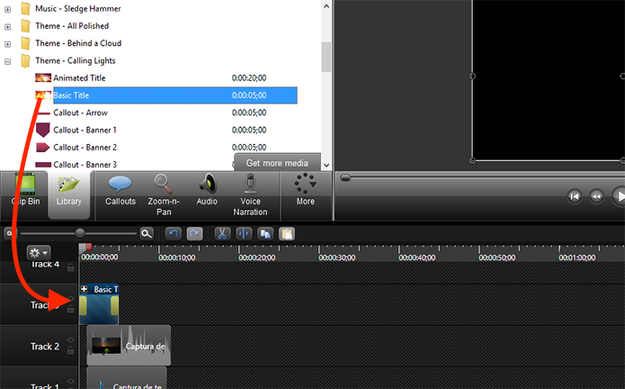
Task: Lock Track 4
Action: pos(71,268)
